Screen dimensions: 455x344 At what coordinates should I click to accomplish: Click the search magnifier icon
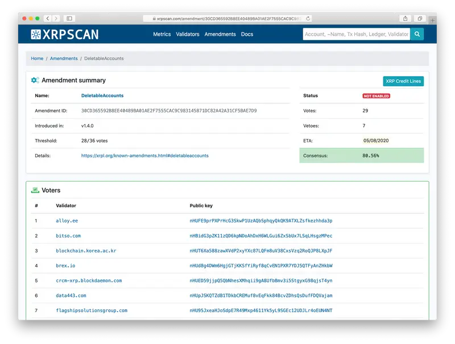417,34
